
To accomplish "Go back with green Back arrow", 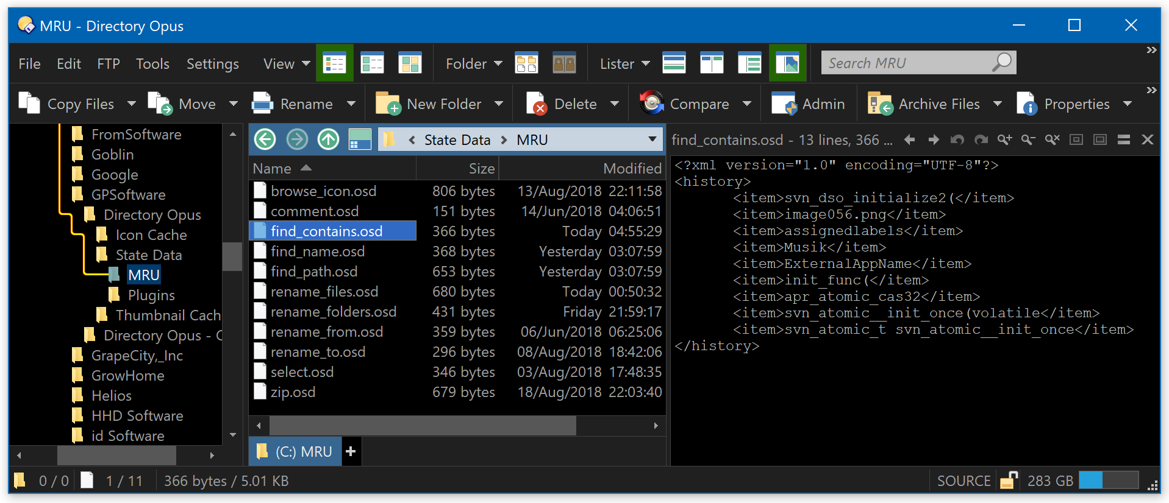I will click(x=265, y=139).
